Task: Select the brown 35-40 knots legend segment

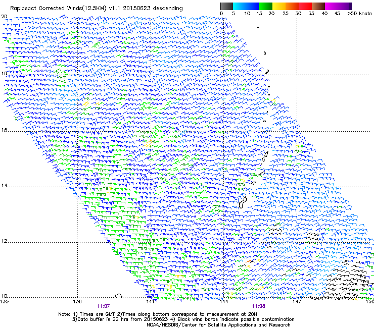Action: click(x=318, y=6)
